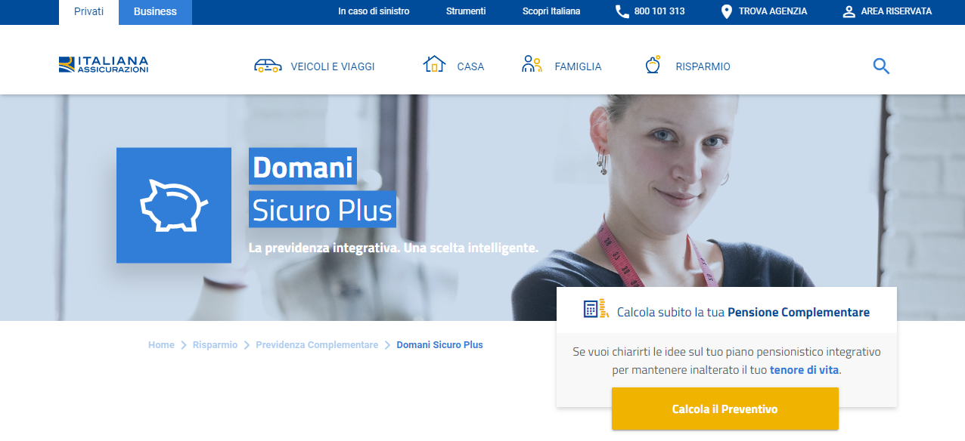Go to Home breadcrumb link
965x441 pixels.
(x=161, y=345)
